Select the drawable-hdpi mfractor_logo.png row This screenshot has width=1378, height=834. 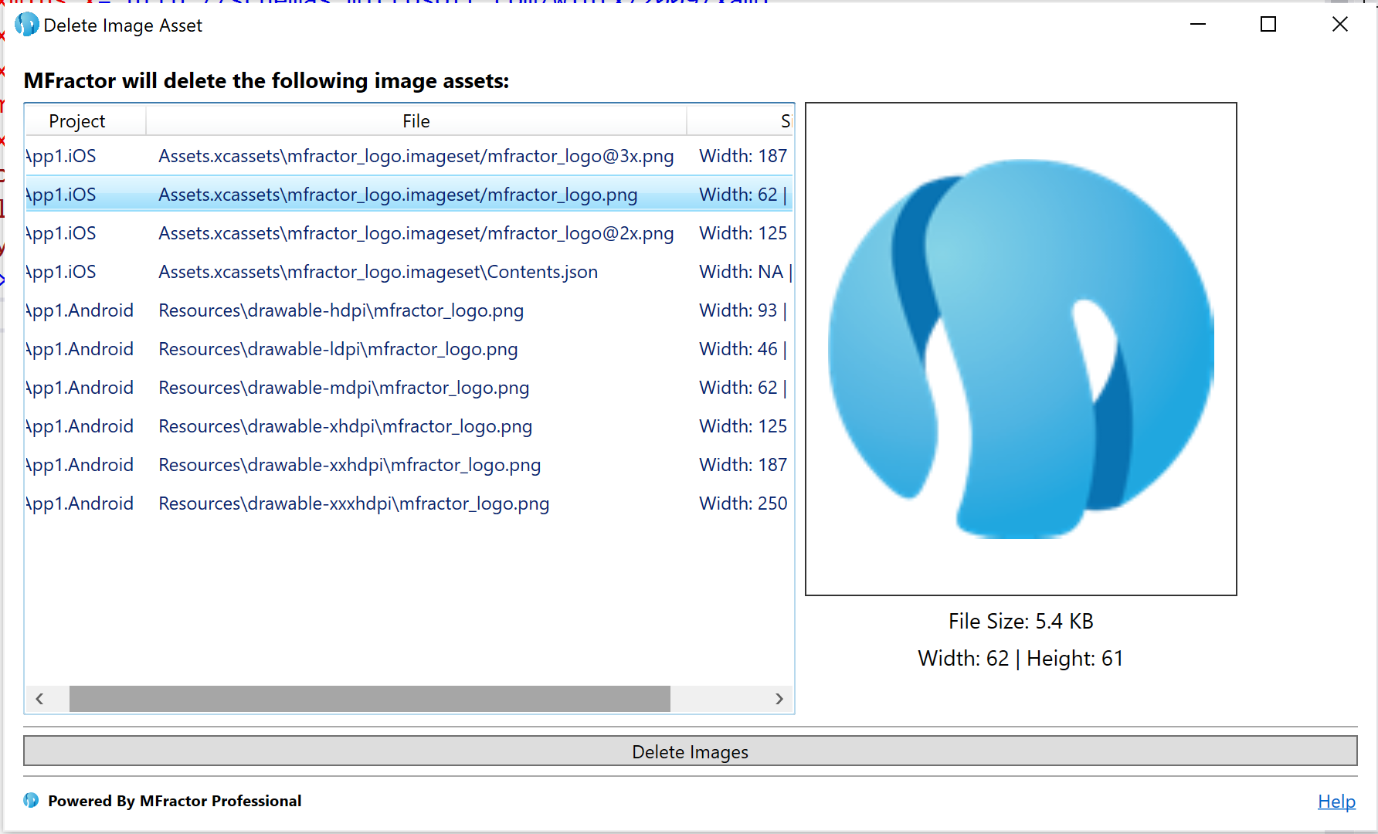pos(409,310)
